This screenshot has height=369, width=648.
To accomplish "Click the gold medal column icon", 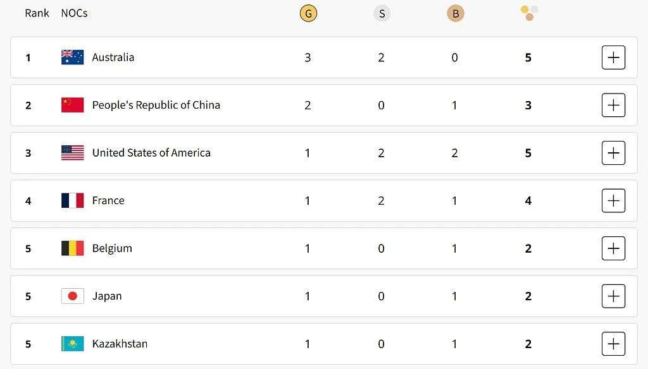I will pos(308,13).
